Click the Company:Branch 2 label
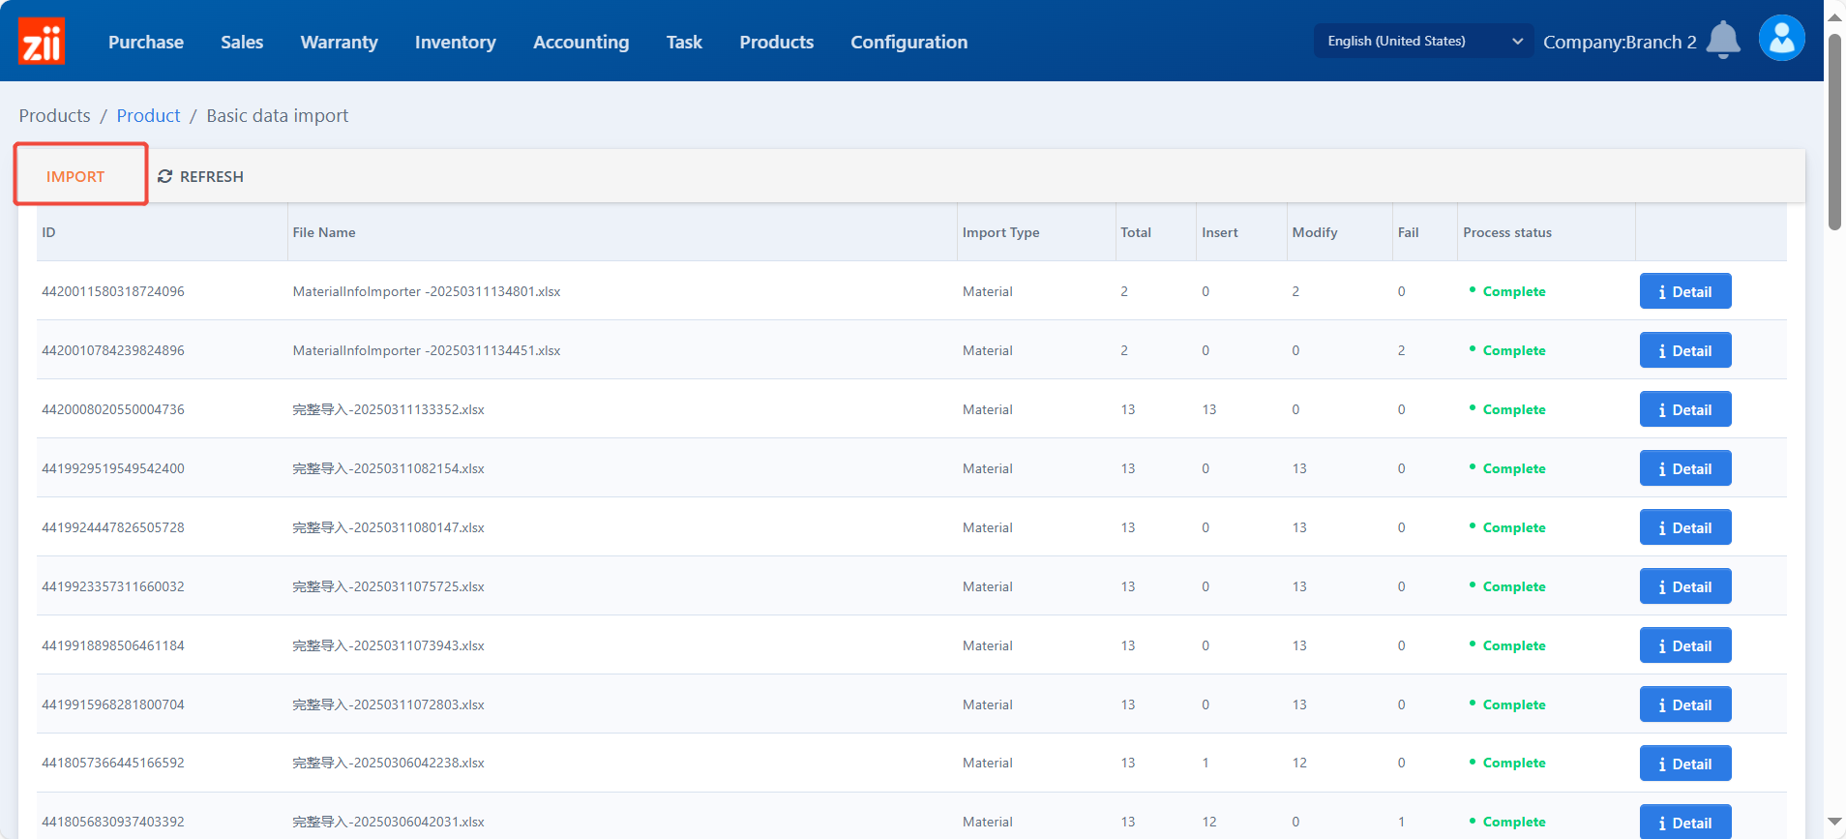This screenshot has width=1846, height=839. pos(1619,42)
